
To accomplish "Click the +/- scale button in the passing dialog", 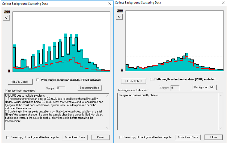I will [x=119, y=16].
